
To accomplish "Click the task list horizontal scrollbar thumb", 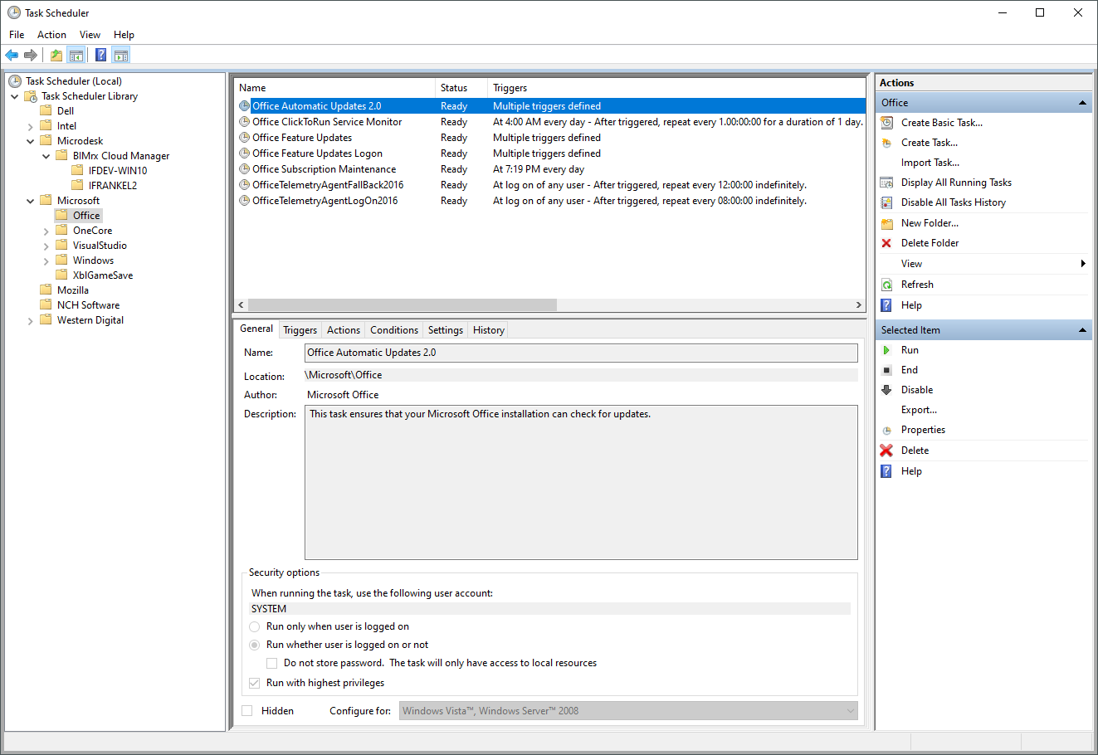I will (403, 305).
